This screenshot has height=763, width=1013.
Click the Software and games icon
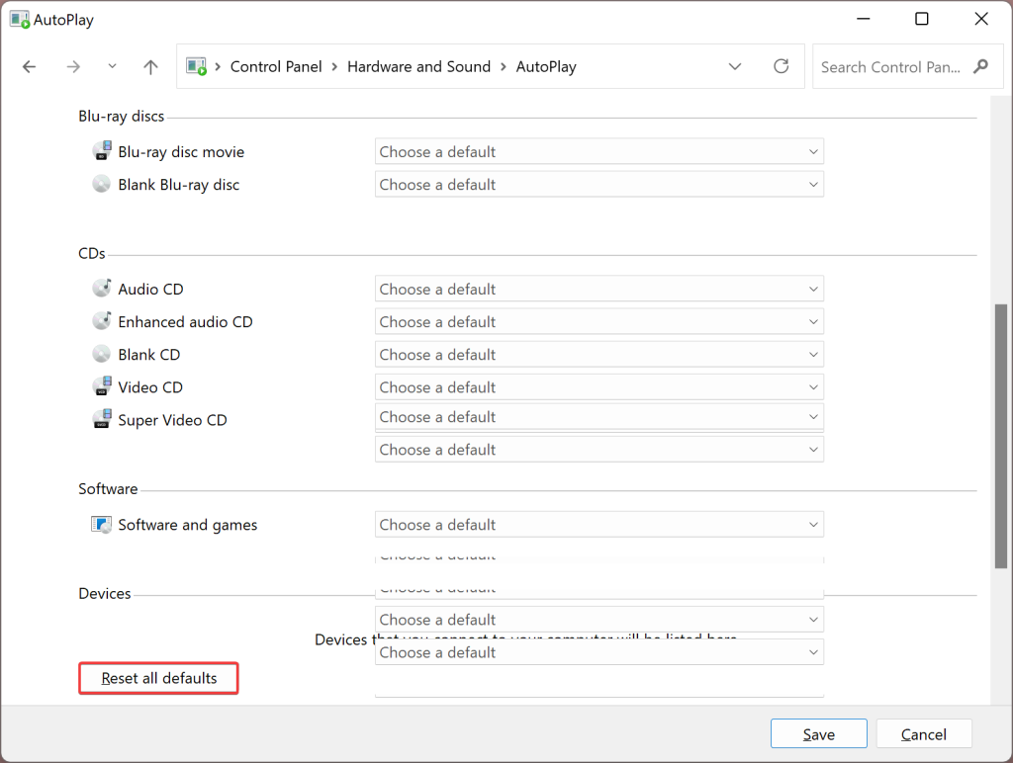coord(102,524)
